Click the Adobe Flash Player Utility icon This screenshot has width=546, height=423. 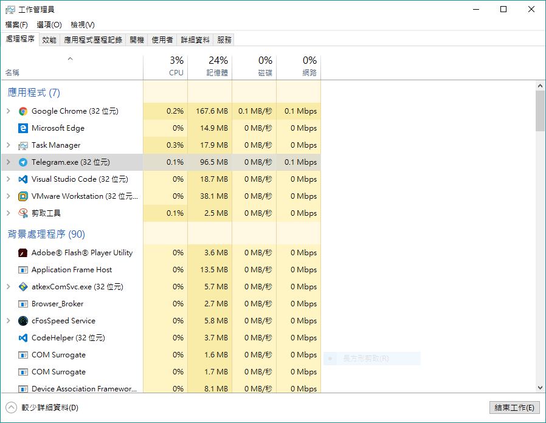(23, 253)
